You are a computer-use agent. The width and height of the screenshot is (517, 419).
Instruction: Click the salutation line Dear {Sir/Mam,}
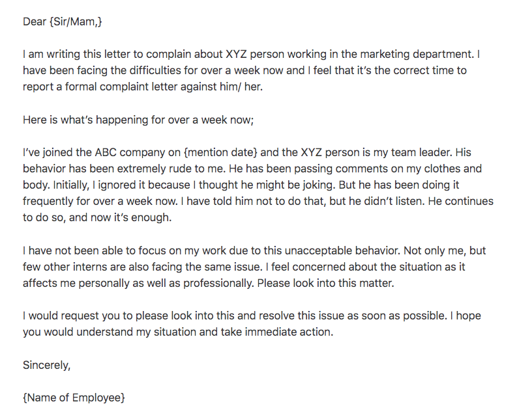click(x=63, y=21)
